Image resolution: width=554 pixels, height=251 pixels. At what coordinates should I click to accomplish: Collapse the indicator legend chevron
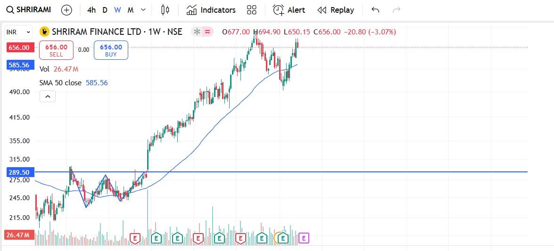tap(48, 96)
